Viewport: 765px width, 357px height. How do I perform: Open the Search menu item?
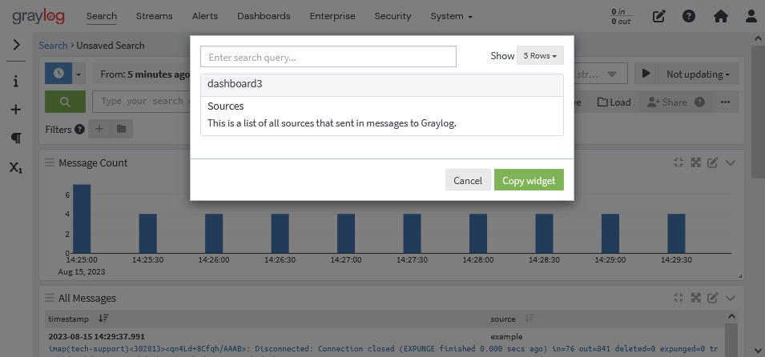coord(102,16)
